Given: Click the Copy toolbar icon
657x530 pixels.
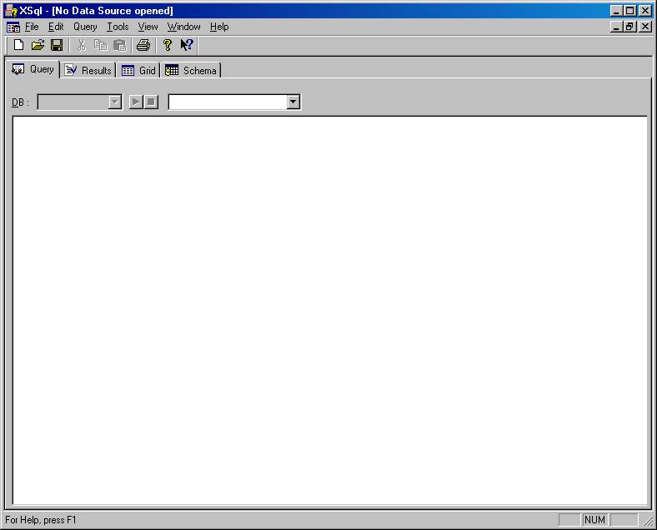Looking at the screenshot, I should point(101,45).
